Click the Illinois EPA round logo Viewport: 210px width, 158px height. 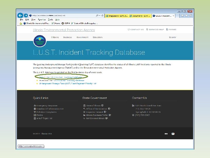pyautogui.click(x=40, y=41)
